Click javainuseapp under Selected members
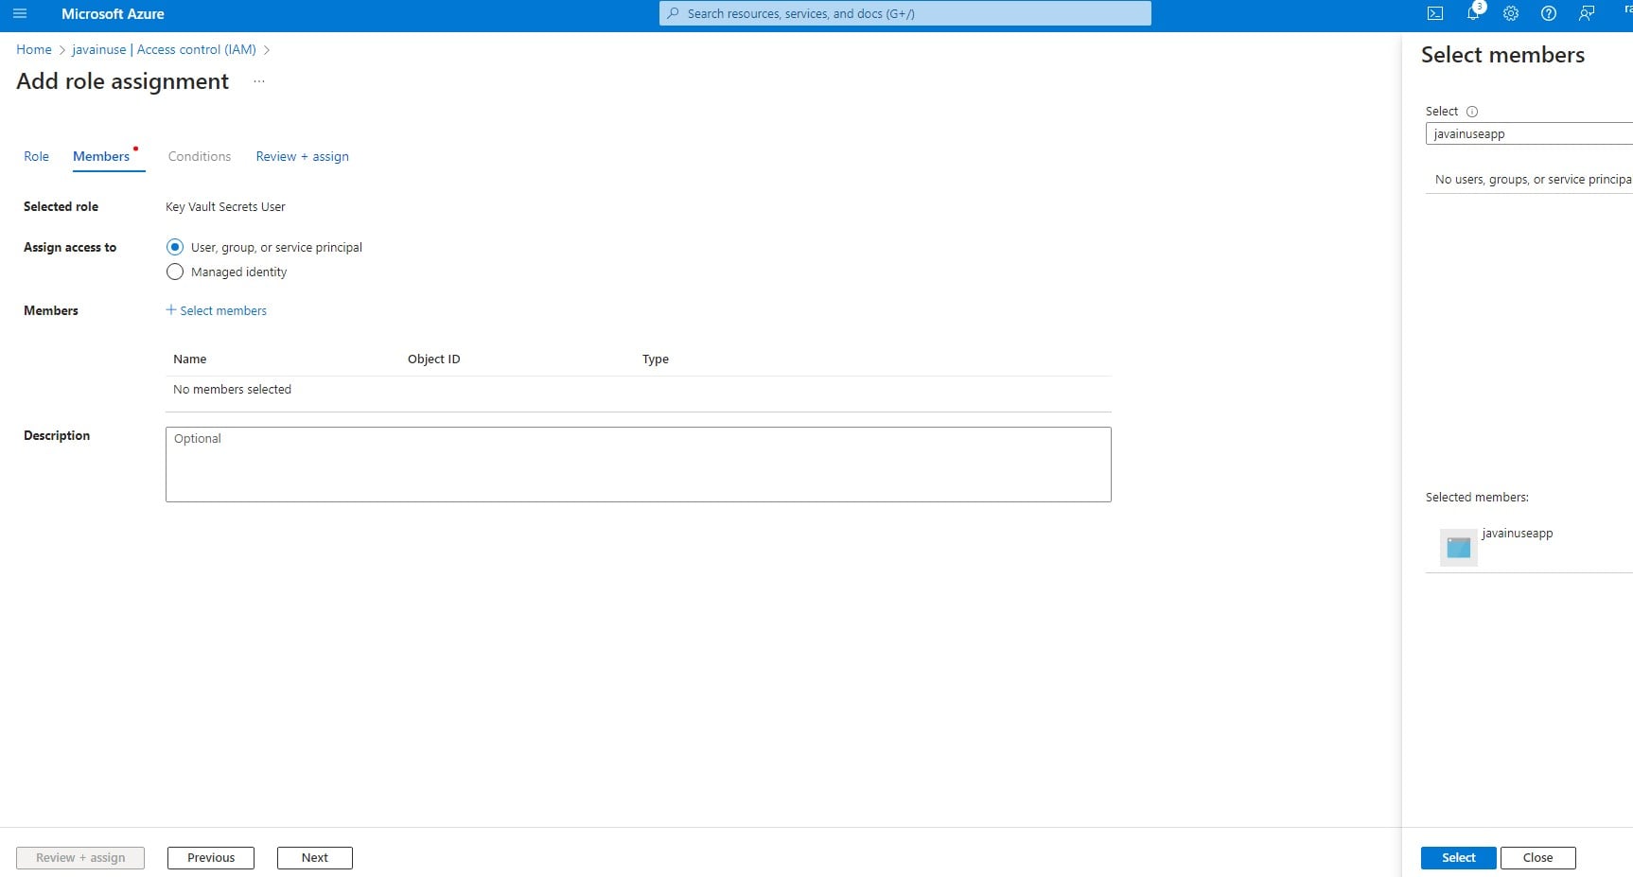Image resolution: width=1633 pixels, height=877 pixels. coord(1518,534)
